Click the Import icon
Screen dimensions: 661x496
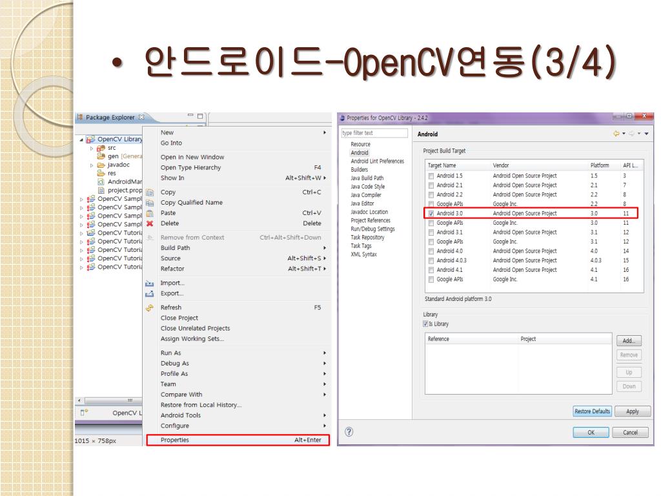[149, 284]
